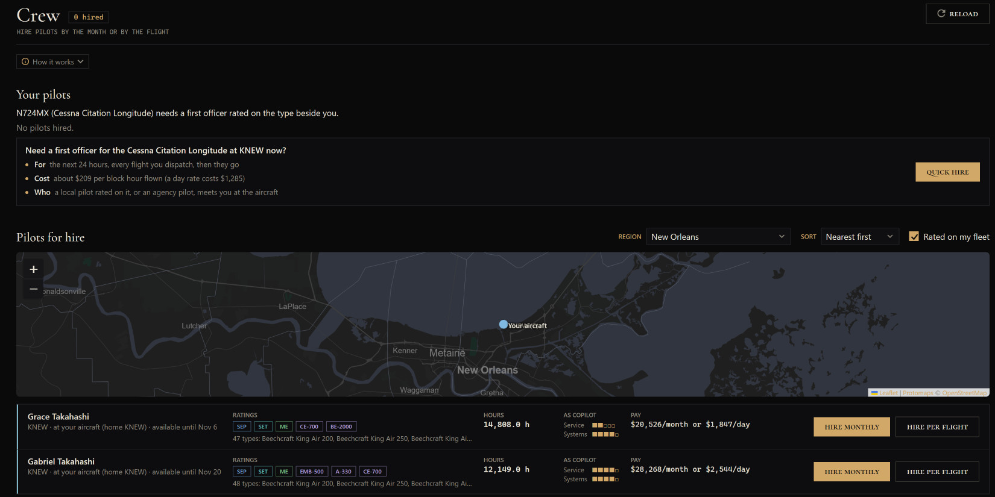This screenshot has width=995, height=497.
Task: Click Grace Takahashi's SEP rating tag
Action: [x=242, y=427]
